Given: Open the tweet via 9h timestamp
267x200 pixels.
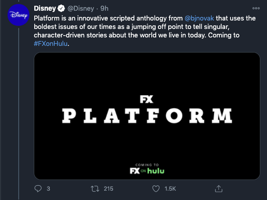Looking at the screenshot, I should tap(104, 8).
